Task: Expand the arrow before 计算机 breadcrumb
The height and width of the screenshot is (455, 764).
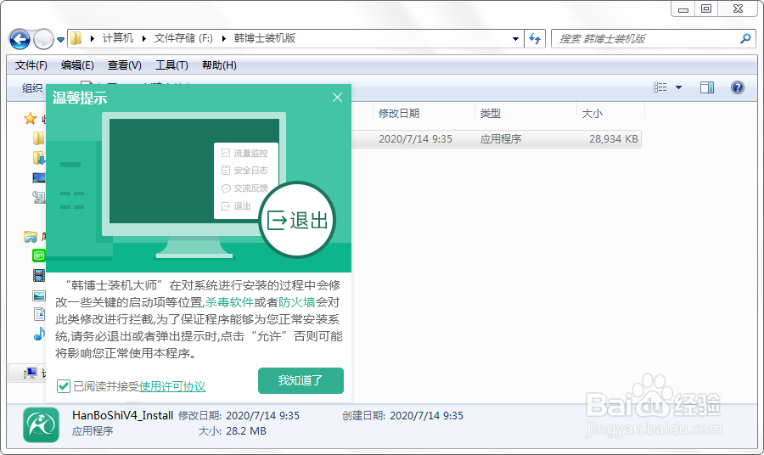Action: click(x=92, y=38)
